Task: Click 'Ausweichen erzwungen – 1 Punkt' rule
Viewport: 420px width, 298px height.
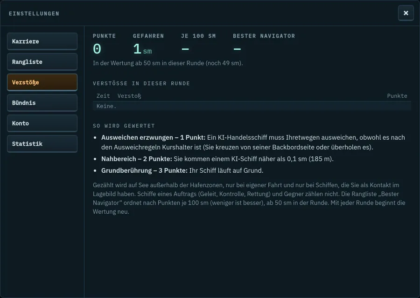Action: point(253,142)
